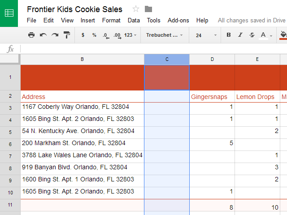287x215 pixels.
Task: Toggle italic formatting
Action: pyautogui.click(x=240, y=35)
